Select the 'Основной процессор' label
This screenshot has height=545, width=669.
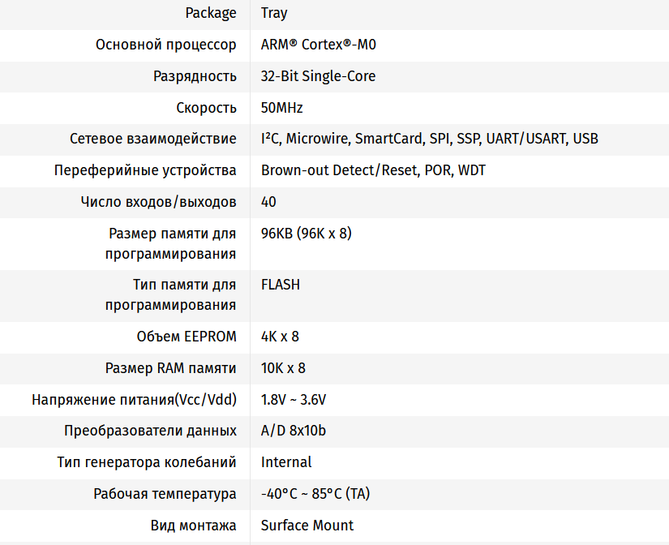(166, 45)
